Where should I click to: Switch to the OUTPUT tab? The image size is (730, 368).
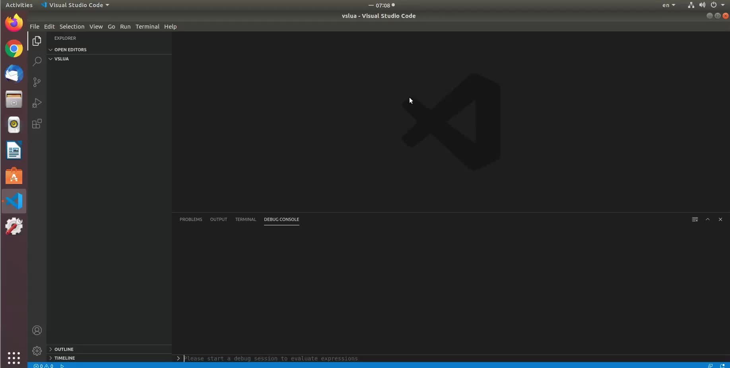click(x=219, y=219)
